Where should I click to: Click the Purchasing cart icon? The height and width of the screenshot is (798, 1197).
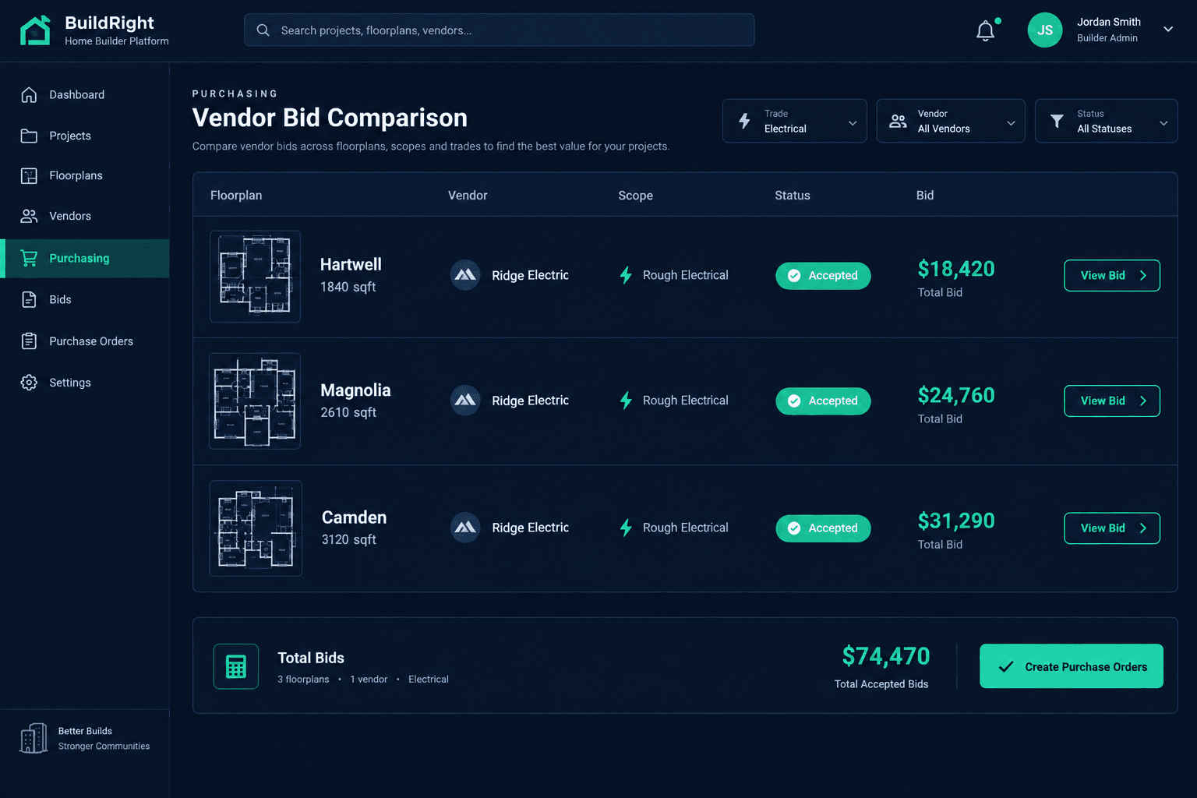(29, 258)
